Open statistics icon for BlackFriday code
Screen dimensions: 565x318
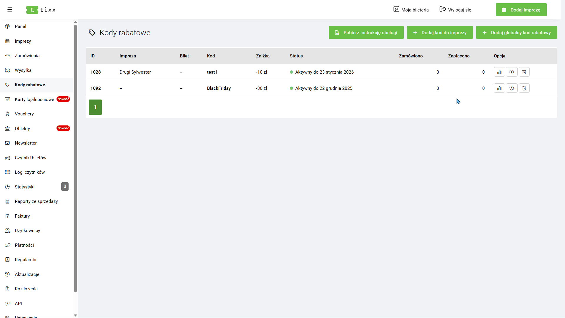pyautogui.click(x=499, y=88)
